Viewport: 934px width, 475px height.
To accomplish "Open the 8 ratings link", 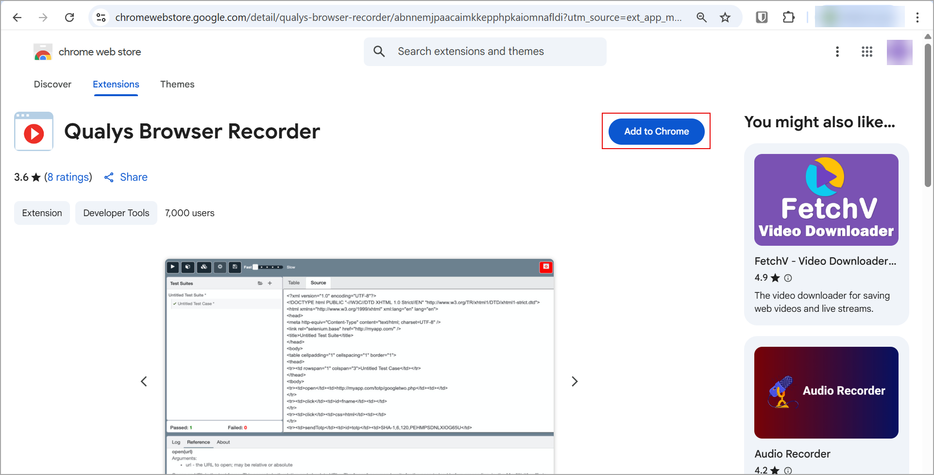I will (68, 177).
